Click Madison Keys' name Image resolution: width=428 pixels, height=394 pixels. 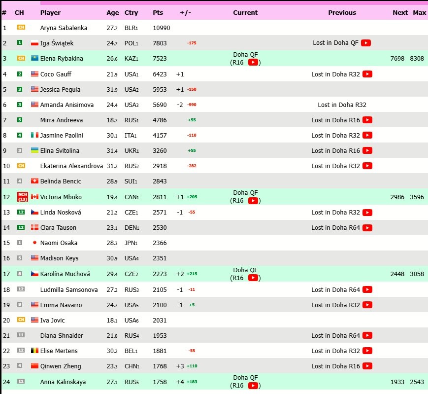point(60,258)
